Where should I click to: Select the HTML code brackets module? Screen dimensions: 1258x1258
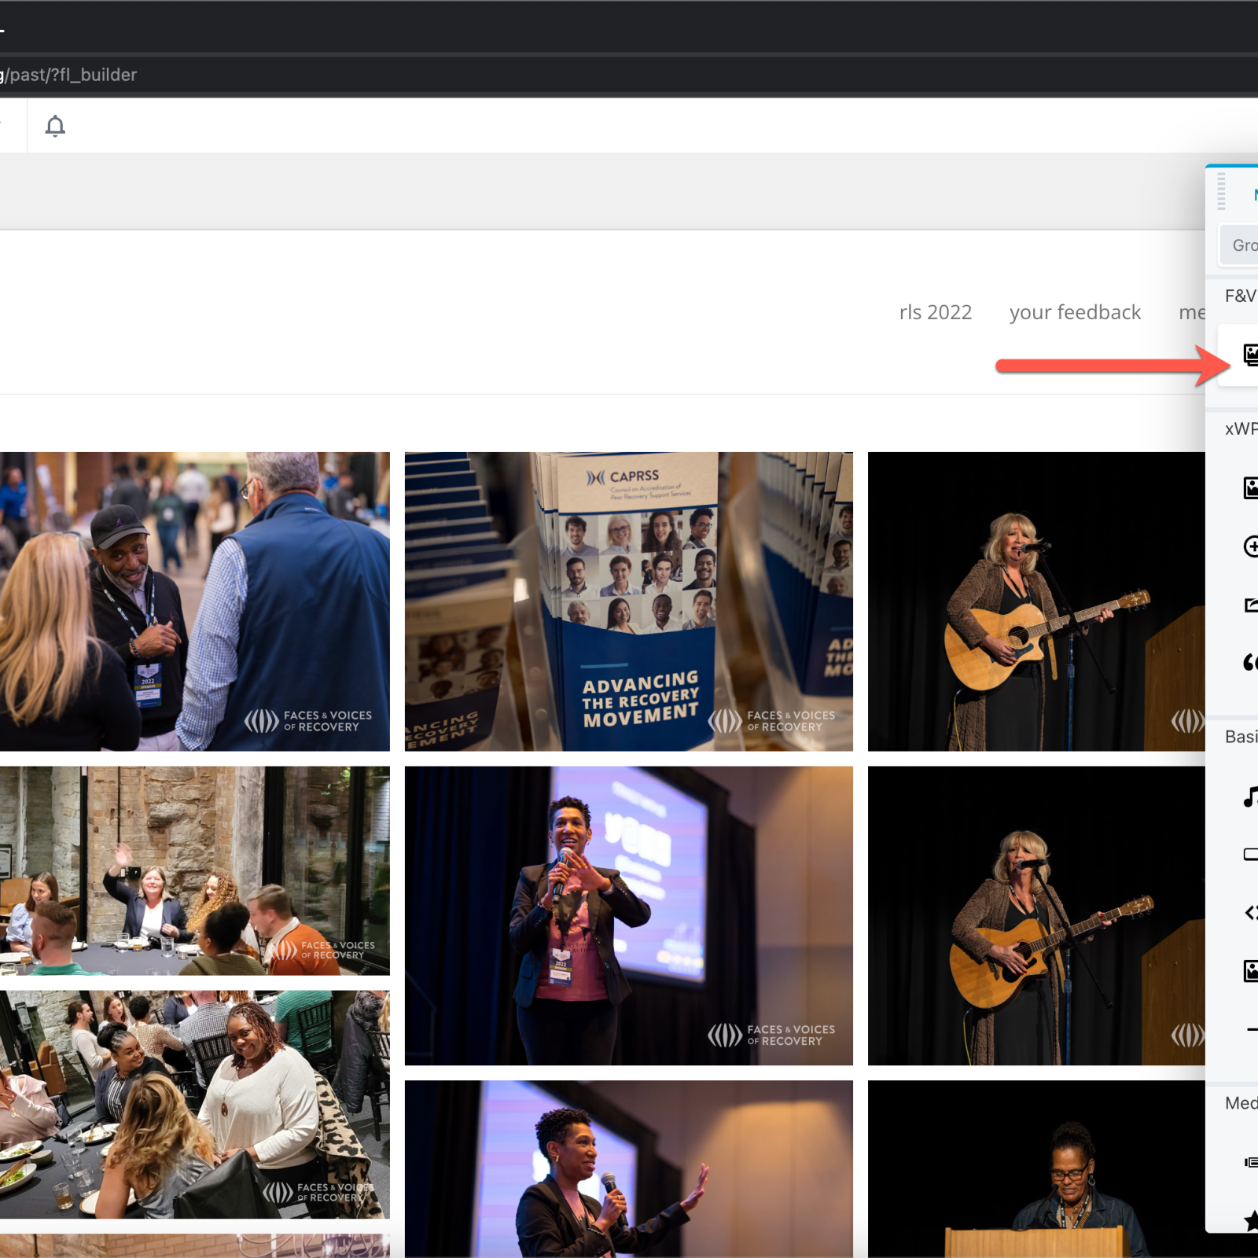click(1250, 912)
